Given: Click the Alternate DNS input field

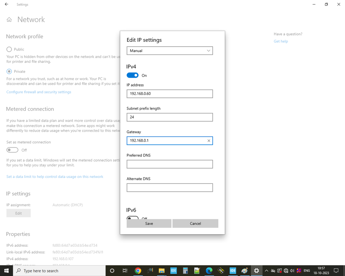Looking at the screenshot, I should (170, 188).
